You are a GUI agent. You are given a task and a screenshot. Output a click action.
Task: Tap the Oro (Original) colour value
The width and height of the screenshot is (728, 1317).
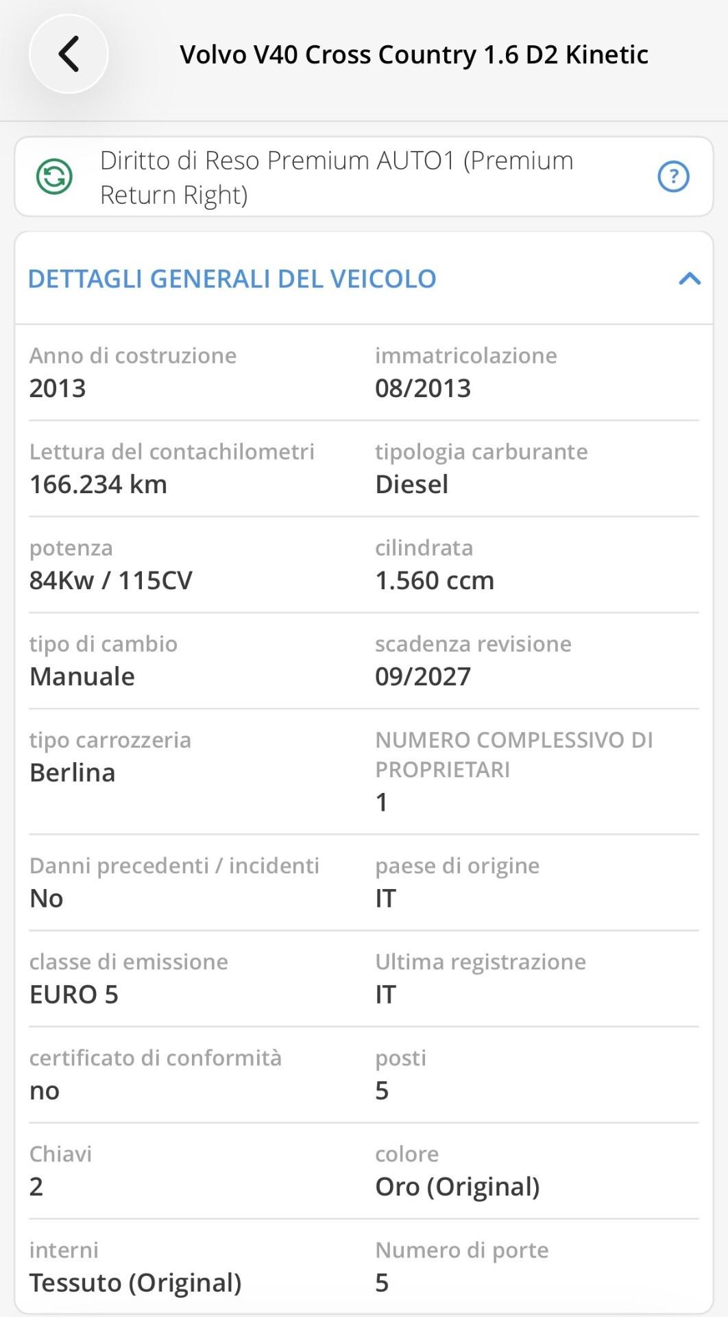tap(457, 1187)
